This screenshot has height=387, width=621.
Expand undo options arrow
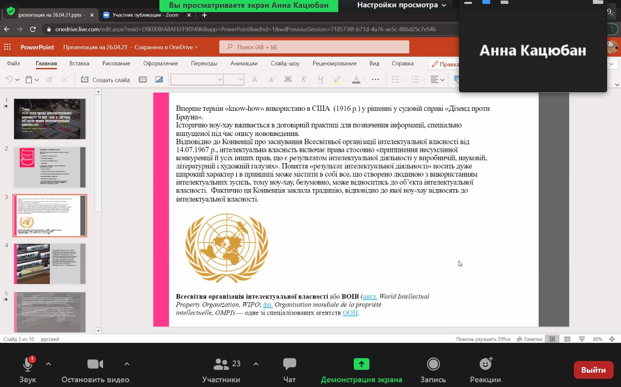[x=17, y=80]
